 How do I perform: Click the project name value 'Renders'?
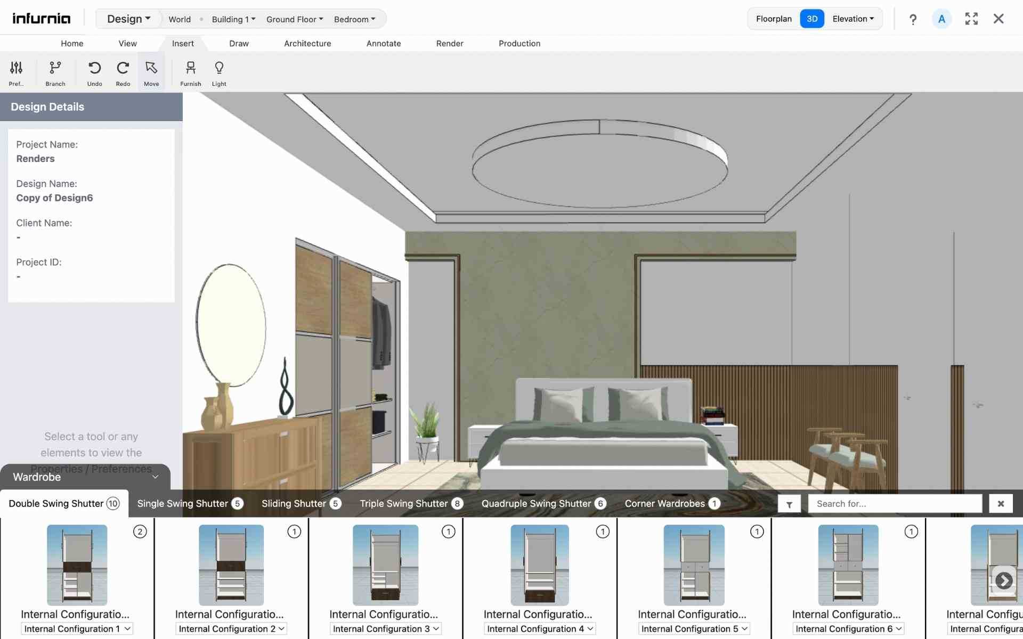coord(35,159)
